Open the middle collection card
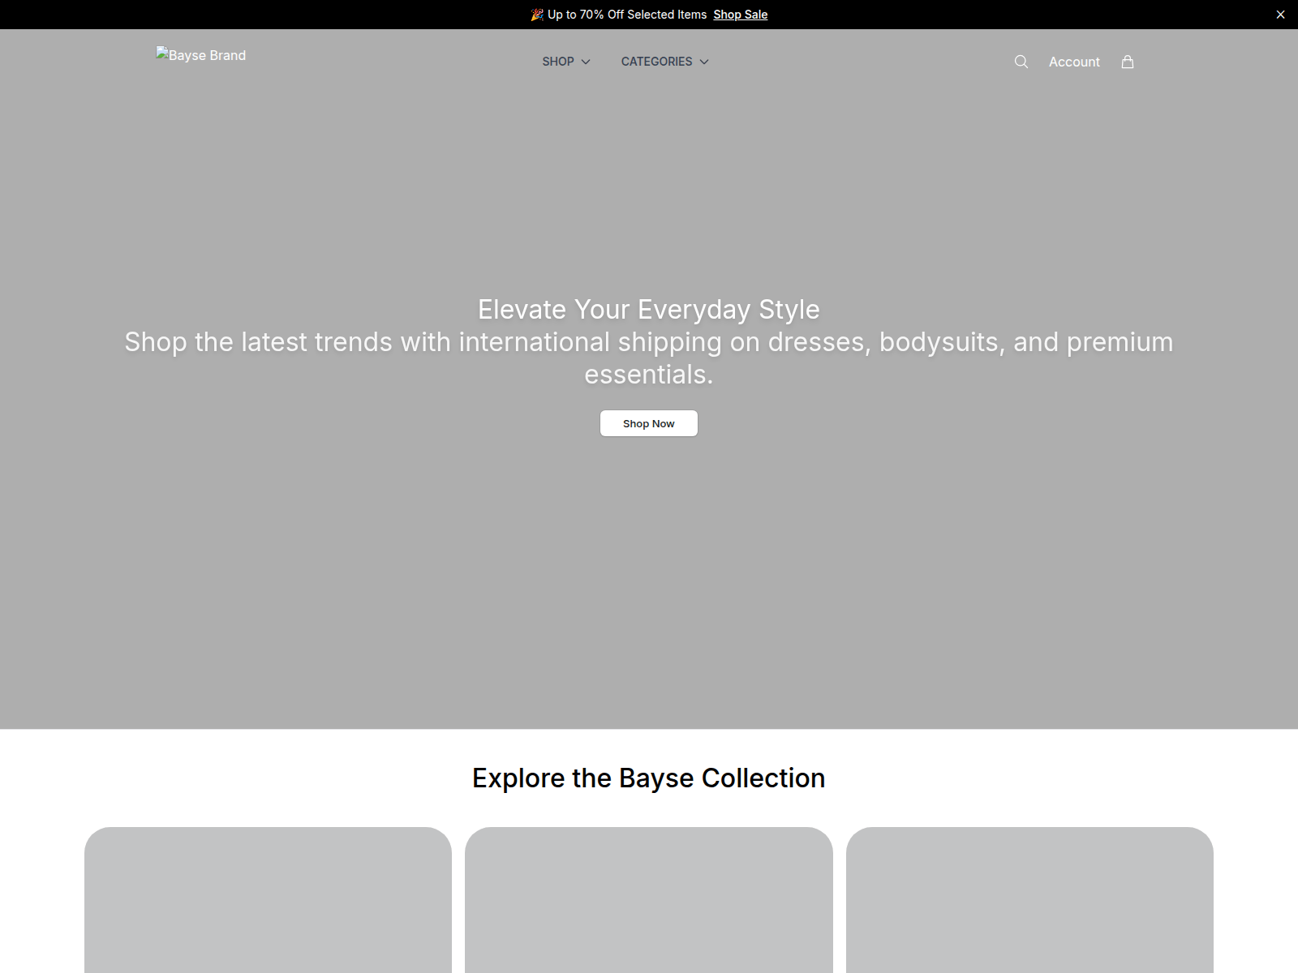The height and width of the screenshot is (973, 1298). [x=649, y=900]
